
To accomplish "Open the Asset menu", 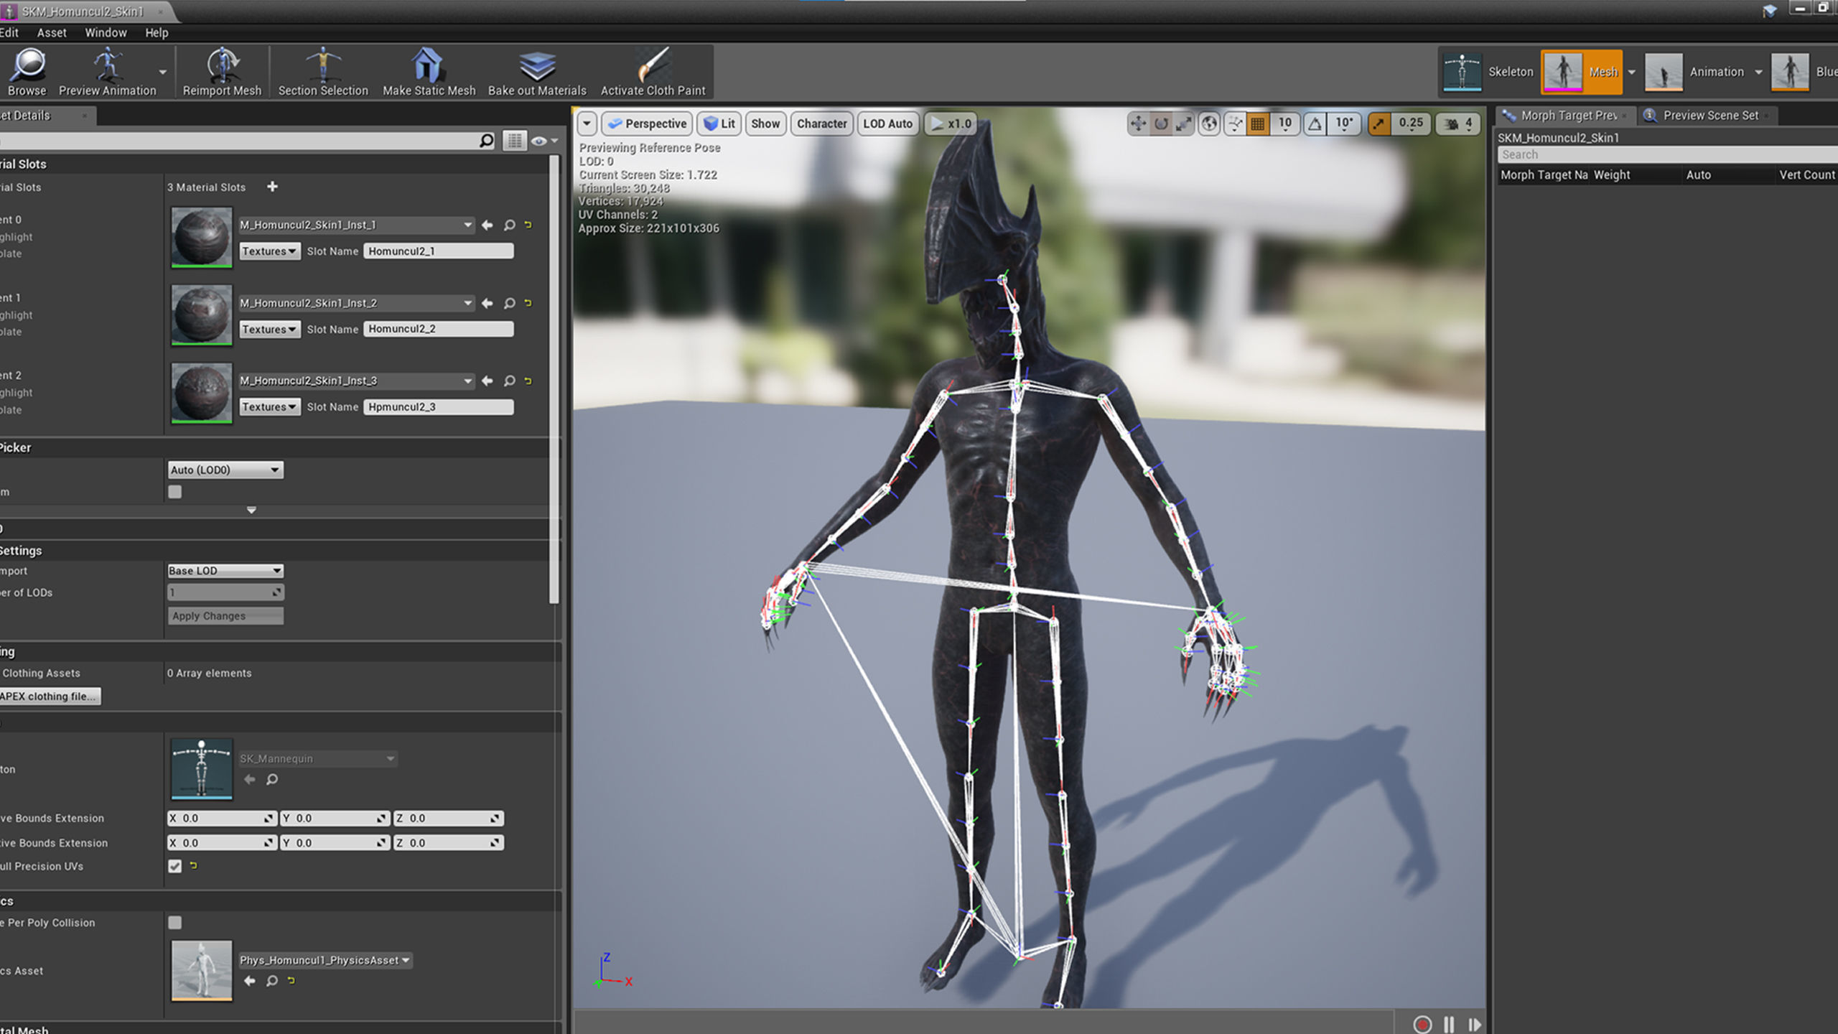I will coord(52,32).
